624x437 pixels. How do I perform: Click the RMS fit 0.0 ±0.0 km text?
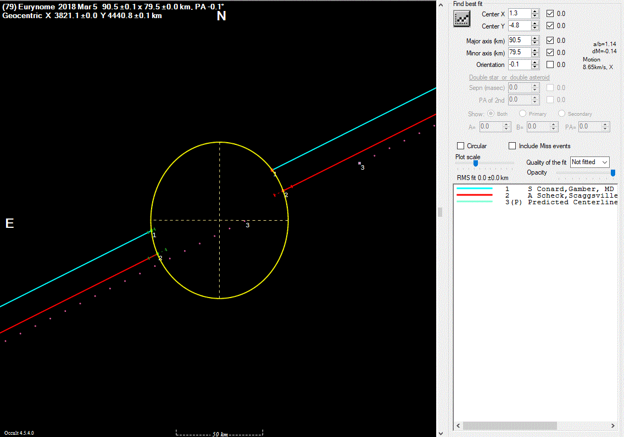[x=482, y=178]
